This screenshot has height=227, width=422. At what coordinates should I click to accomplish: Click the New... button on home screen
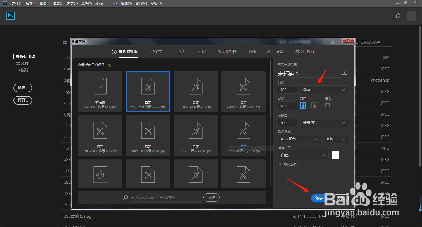[23, 88]
